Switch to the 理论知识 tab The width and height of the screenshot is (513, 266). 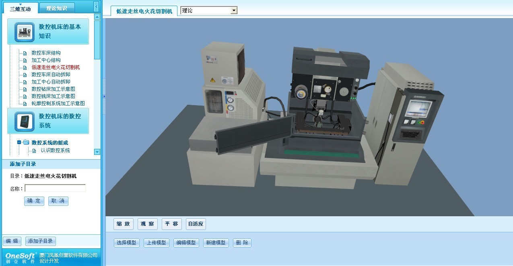click(x=58, y=8)
